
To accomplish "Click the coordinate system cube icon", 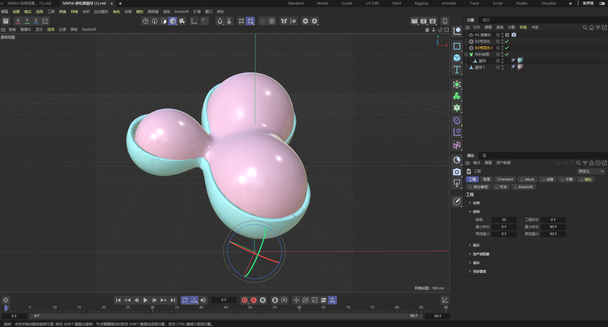I will (x=46, y=21).
